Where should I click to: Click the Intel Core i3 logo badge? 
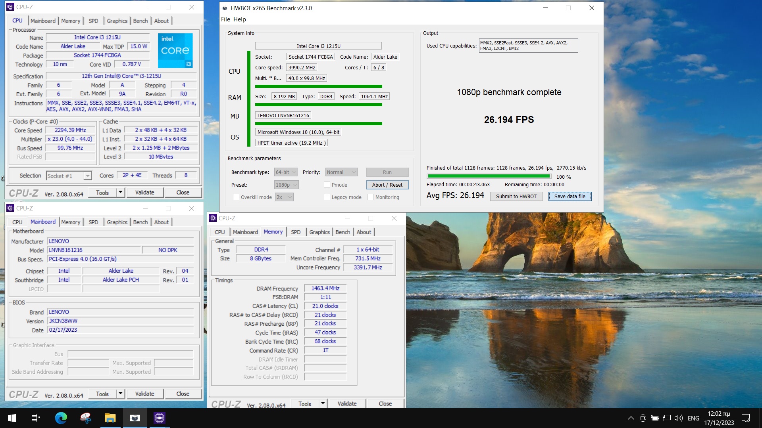(175, 50)
